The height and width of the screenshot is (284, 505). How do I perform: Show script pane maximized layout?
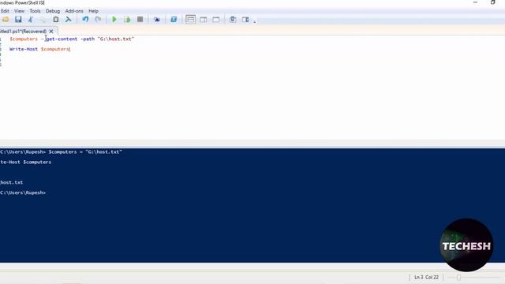pos(216,20)
